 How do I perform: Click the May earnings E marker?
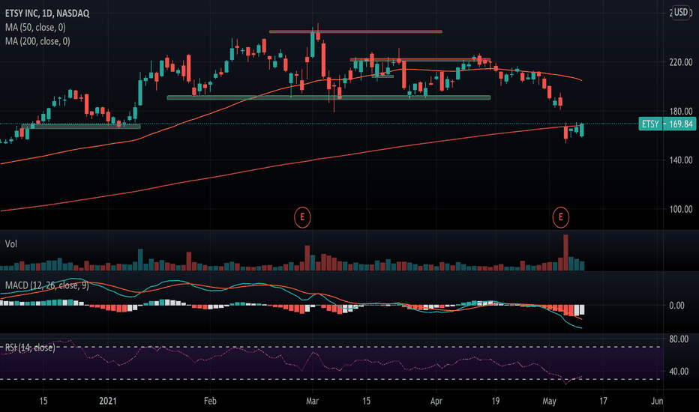pyautogui.click(x=560, y=217)
